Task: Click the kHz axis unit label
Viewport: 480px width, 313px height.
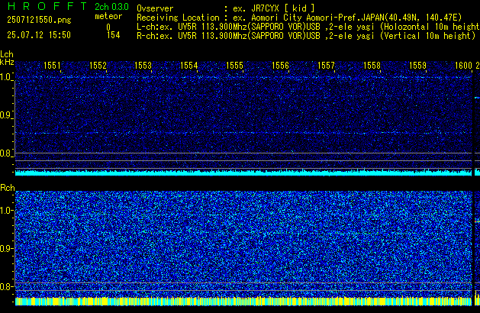Action: [x=7, y=62]
